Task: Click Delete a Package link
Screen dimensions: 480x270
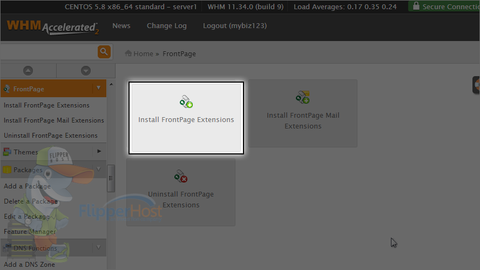Action: click(31, 201)
